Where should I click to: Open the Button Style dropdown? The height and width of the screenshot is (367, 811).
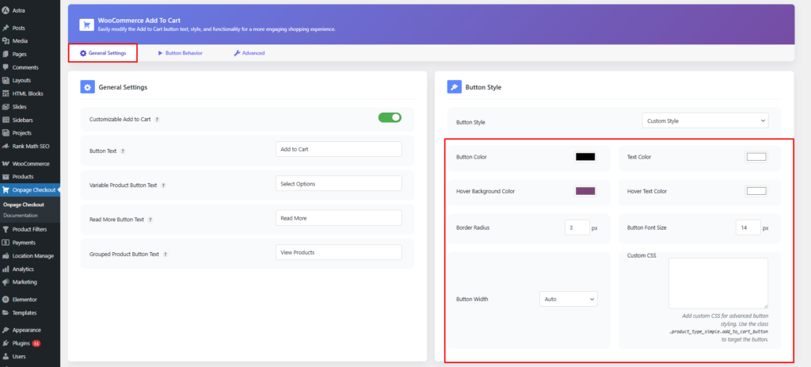[x=704, y=121]
